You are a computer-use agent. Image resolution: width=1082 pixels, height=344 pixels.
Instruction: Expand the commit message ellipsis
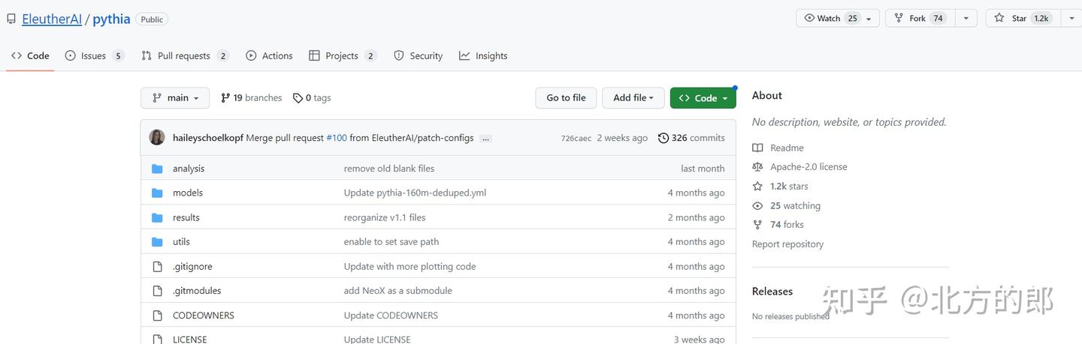[x=485, y=139]
